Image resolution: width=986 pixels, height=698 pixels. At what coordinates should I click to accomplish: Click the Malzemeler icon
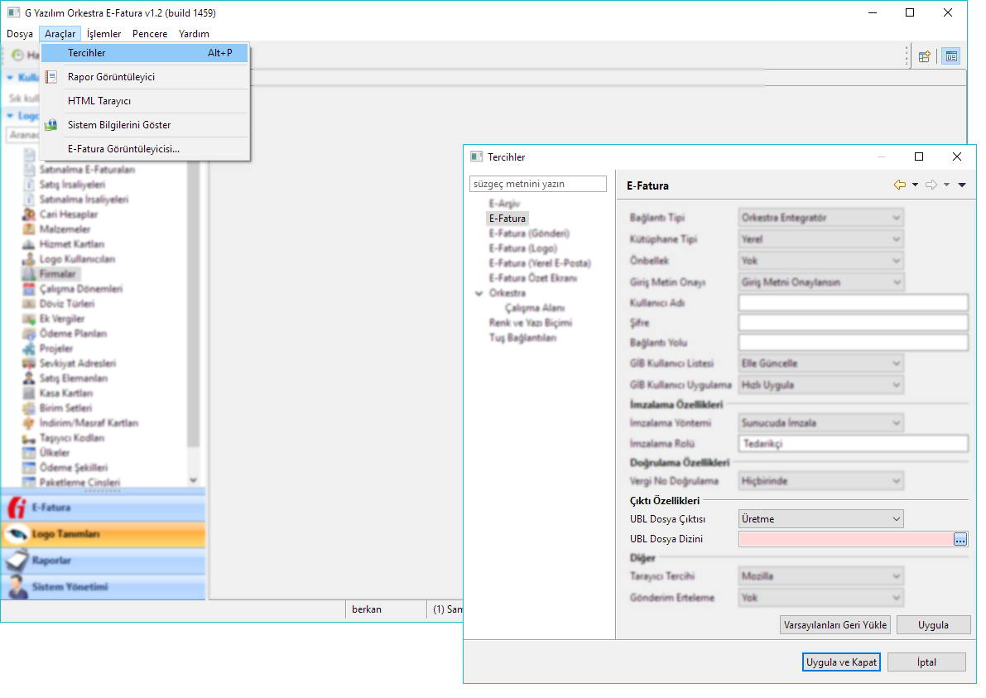[x=28, y=229]
